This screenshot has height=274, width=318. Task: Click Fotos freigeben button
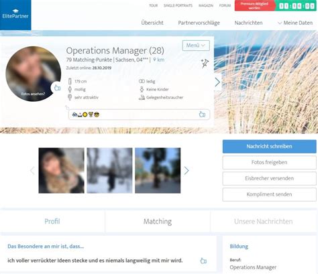click(269, 162)
